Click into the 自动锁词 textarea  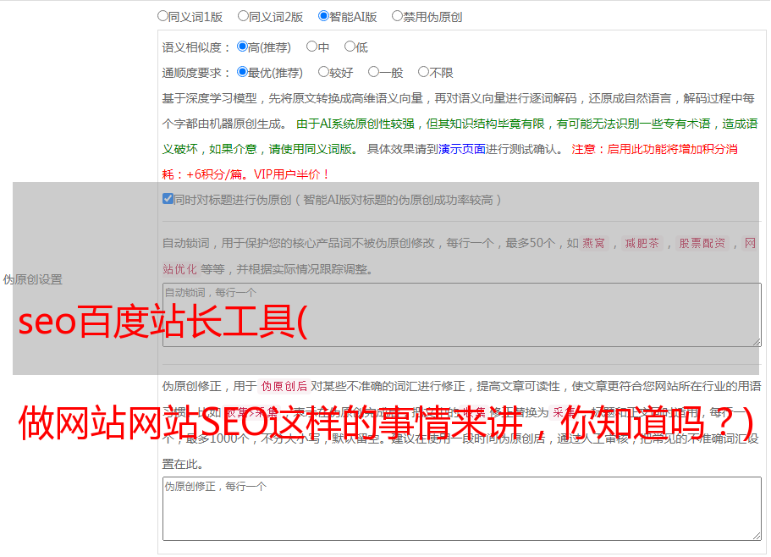462,315
